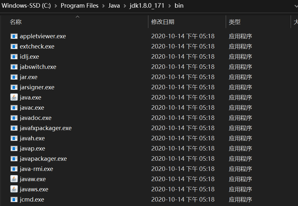Click the java.exe coffee cup icon
298x206 pixels.
(14, 97)
